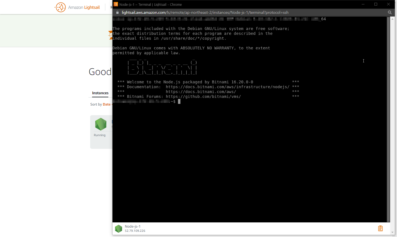The height and width of the screenshot is (237, 397).
Task: Click the scroll-up arrow at window edge
Action: 393,19
